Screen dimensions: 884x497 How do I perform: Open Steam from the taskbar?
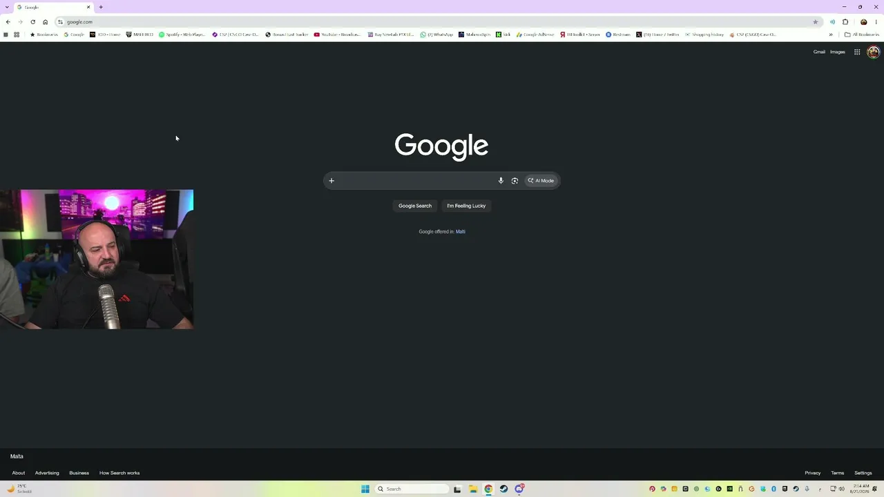(503, 489)
